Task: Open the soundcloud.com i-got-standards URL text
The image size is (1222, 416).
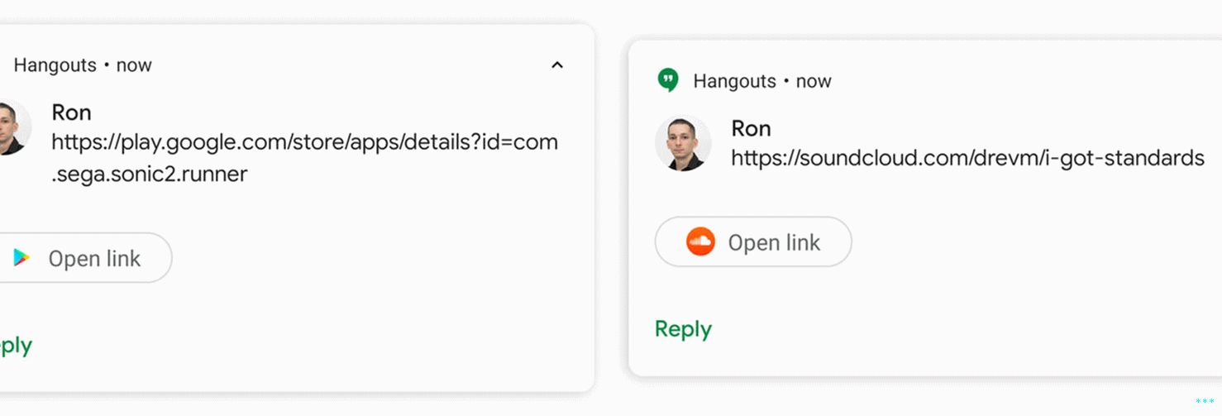Action: [x=967, y=158]
